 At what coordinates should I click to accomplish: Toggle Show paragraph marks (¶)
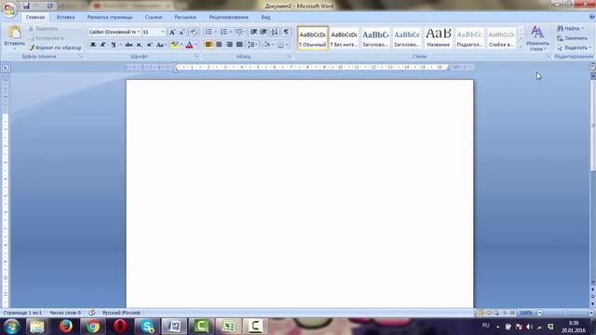click(x=286, y=32)
